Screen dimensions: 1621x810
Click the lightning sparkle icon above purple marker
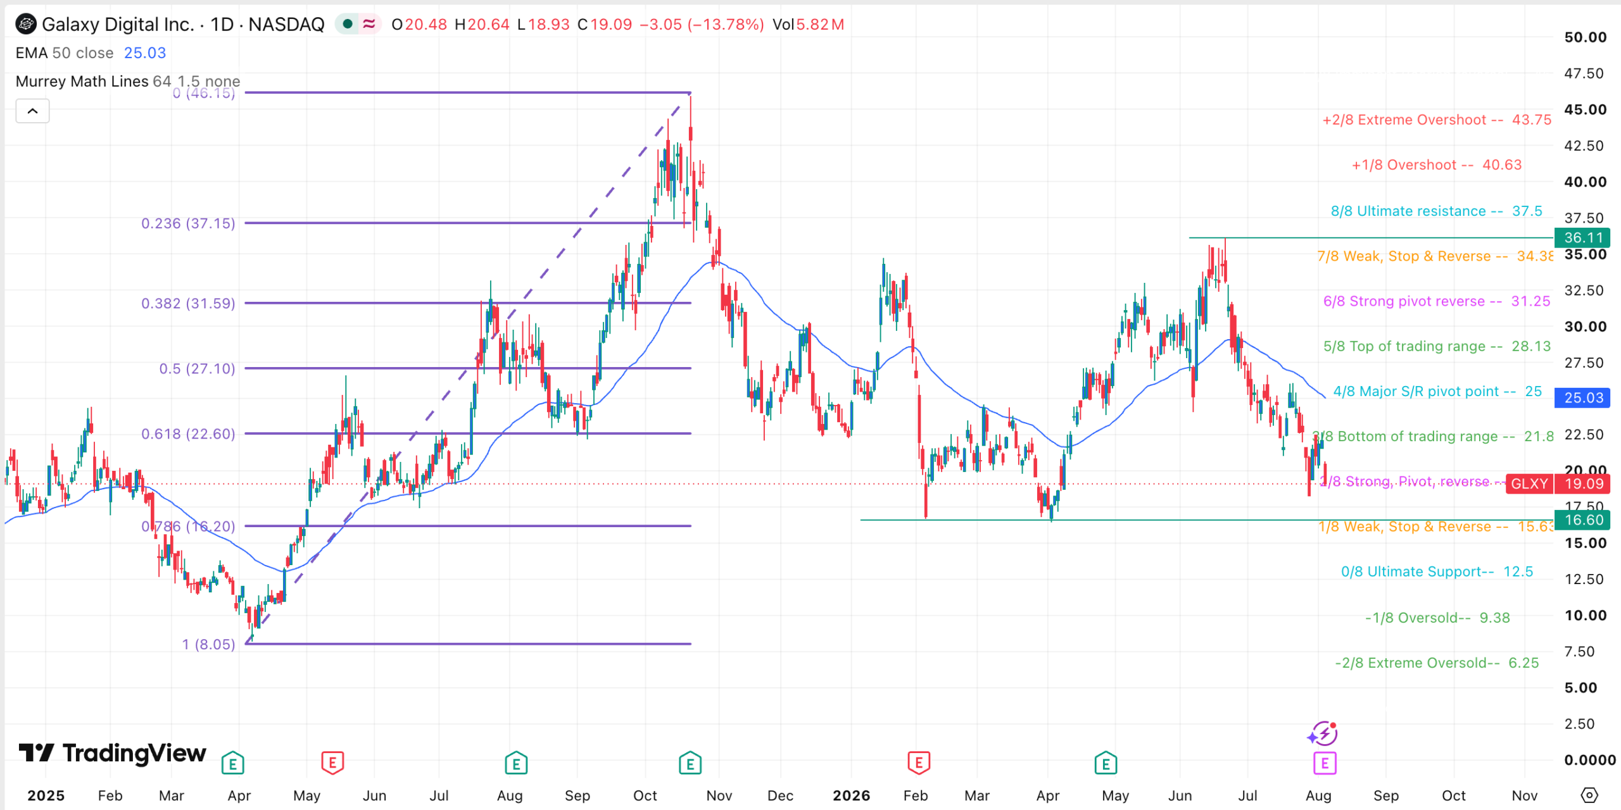pyautogui.click(x=1322, y=734)
